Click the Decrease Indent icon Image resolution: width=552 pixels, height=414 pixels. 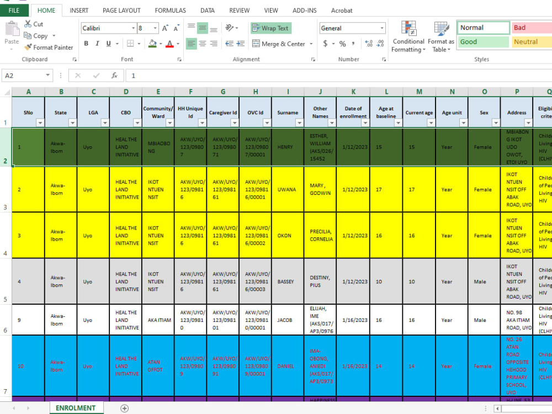click(229, 44)
